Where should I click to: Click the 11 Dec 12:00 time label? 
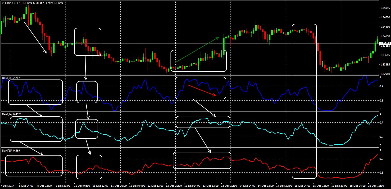(100, 186)
